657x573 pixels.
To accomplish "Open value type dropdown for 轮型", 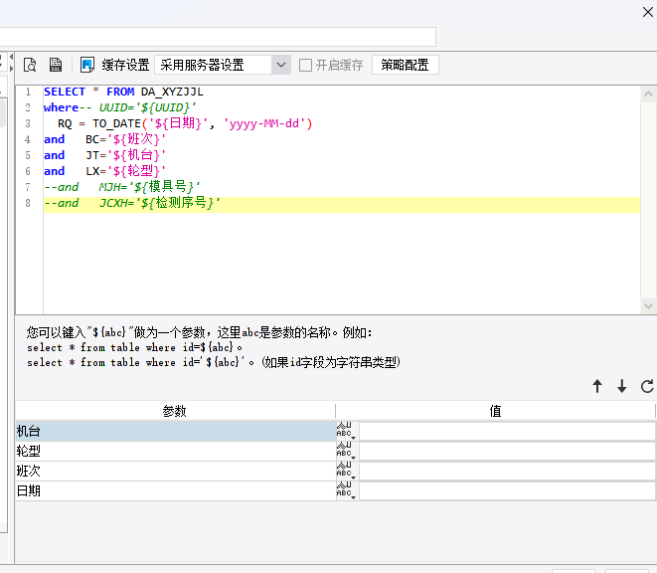I will pyautogui.click(x=346, y=451).
